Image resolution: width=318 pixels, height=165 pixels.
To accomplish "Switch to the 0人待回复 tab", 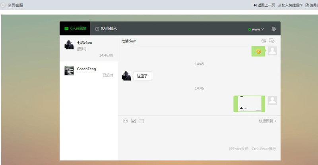I will tap(75, 29).
